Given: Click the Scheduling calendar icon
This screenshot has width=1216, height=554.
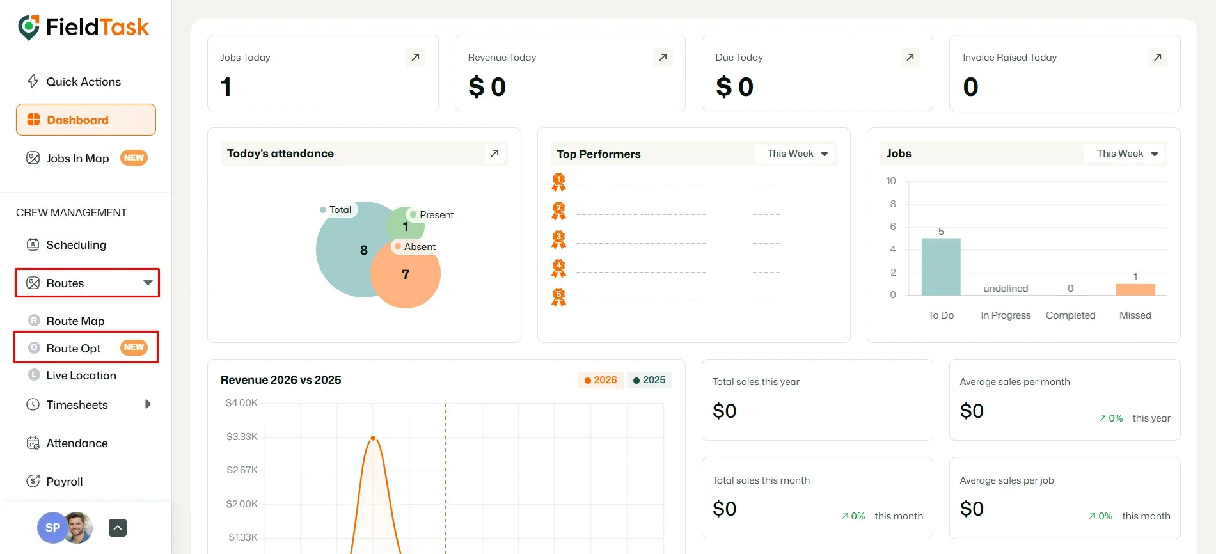Looking at the screenshot, I should [33, 244].
